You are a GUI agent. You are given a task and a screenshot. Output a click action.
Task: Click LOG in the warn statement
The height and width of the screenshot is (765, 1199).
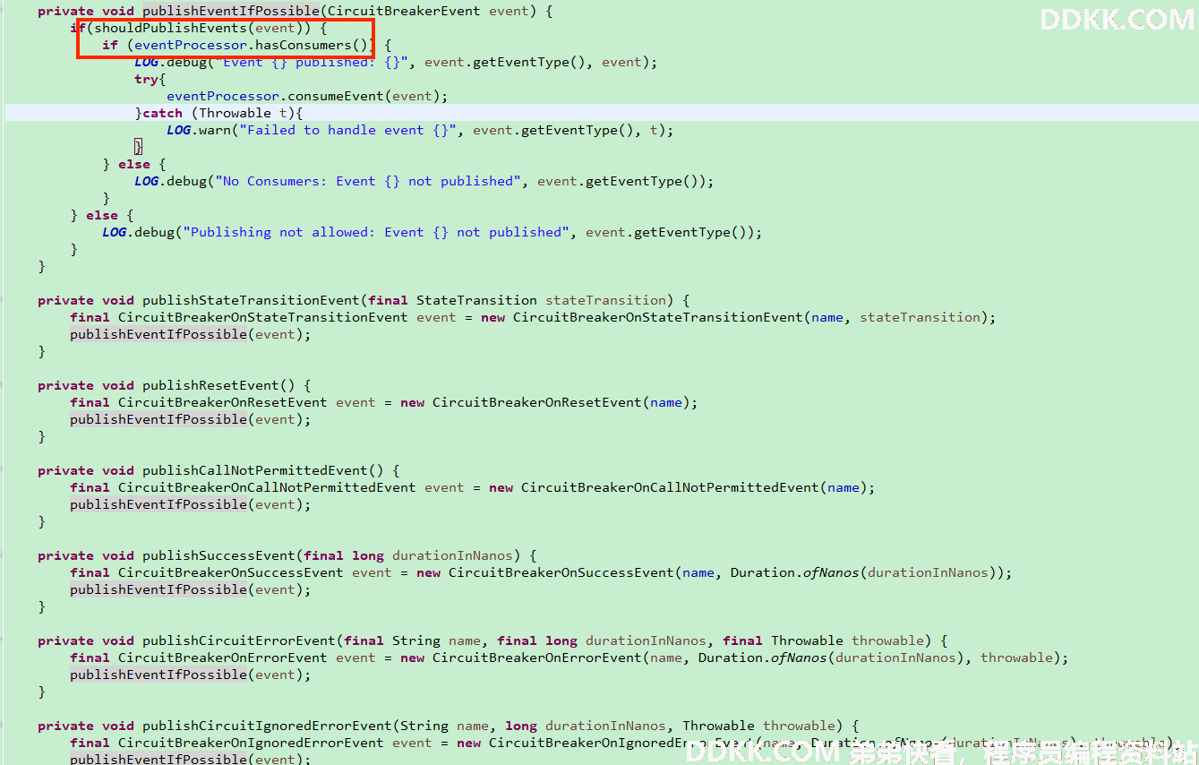pos(178,130)
